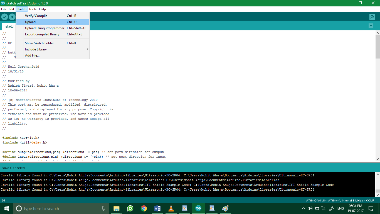Close the open Sketch menu
This screenshot has width=380, height=214.
[x=21, y=9]
